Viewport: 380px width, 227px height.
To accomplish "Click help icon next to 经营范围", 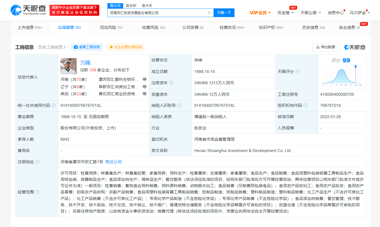I will pyautogui.click(x=38, y=192).
